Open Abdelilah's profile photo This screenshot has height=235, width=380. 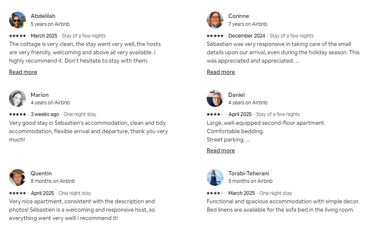click(18, 20)
